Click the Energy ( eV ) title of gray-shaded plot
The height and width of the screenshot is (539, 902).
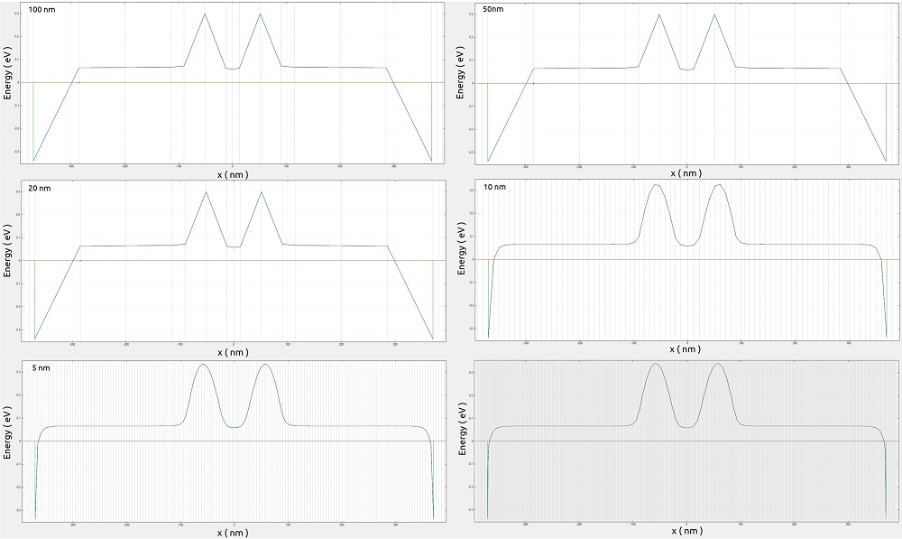click(462, 429)
